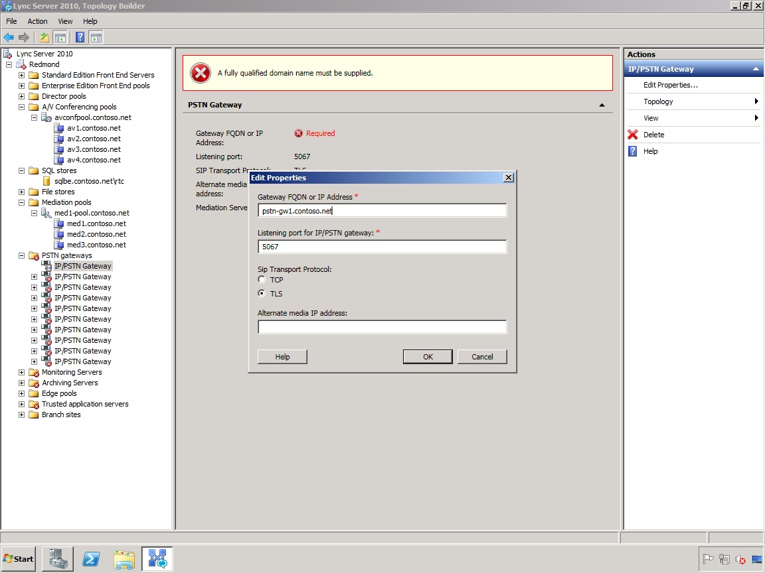Select the Lync Server 2010 root node icon
Image resolution: width=765 pixels, height=573 pixels.
point(8,54)
